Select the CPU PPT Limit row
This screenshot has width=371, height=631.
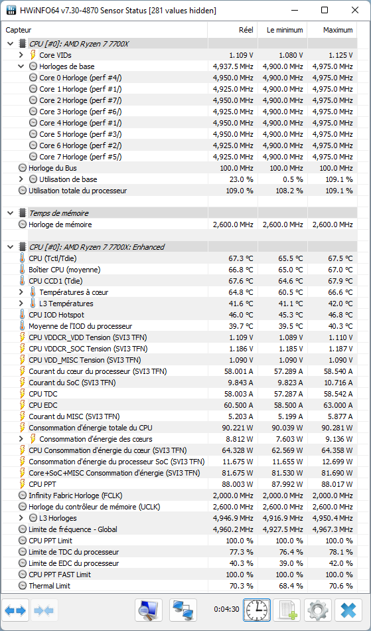click(x=180, y=541)
